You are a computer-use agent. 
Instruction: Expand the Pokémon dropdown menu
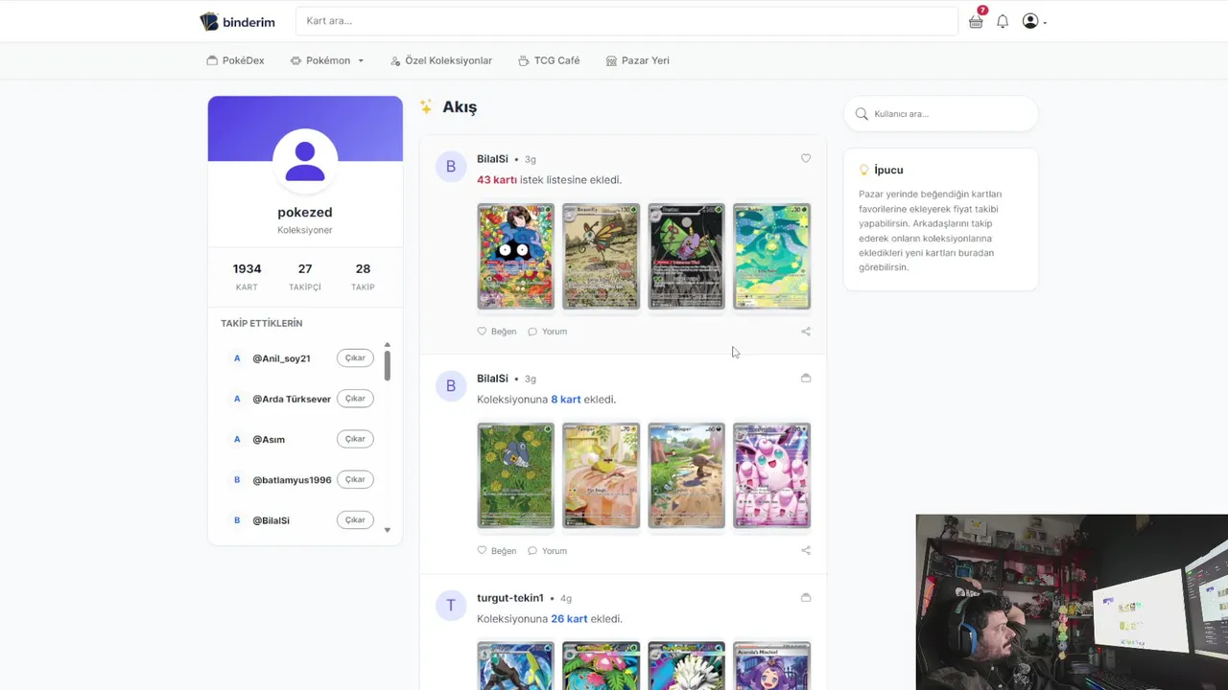pos(327,60)
